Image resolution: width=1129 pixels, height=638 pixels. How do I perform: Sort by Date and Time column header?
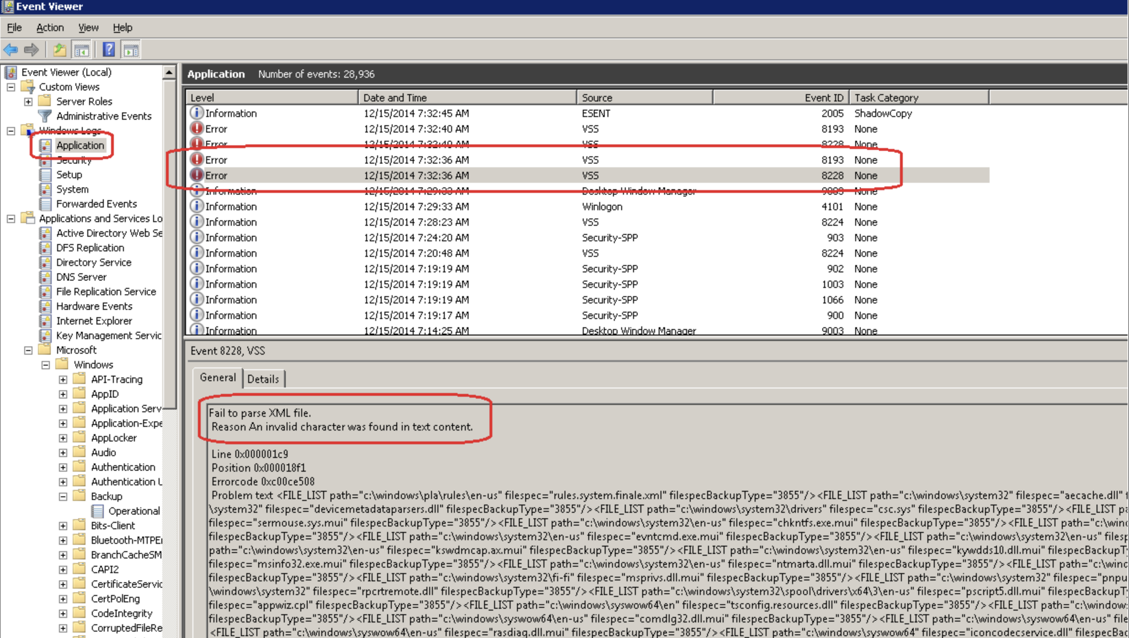467,97
